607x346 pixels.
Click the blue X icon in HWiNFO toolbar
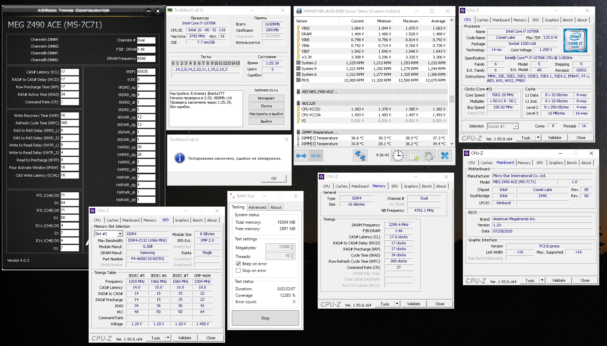click(445, 156)
